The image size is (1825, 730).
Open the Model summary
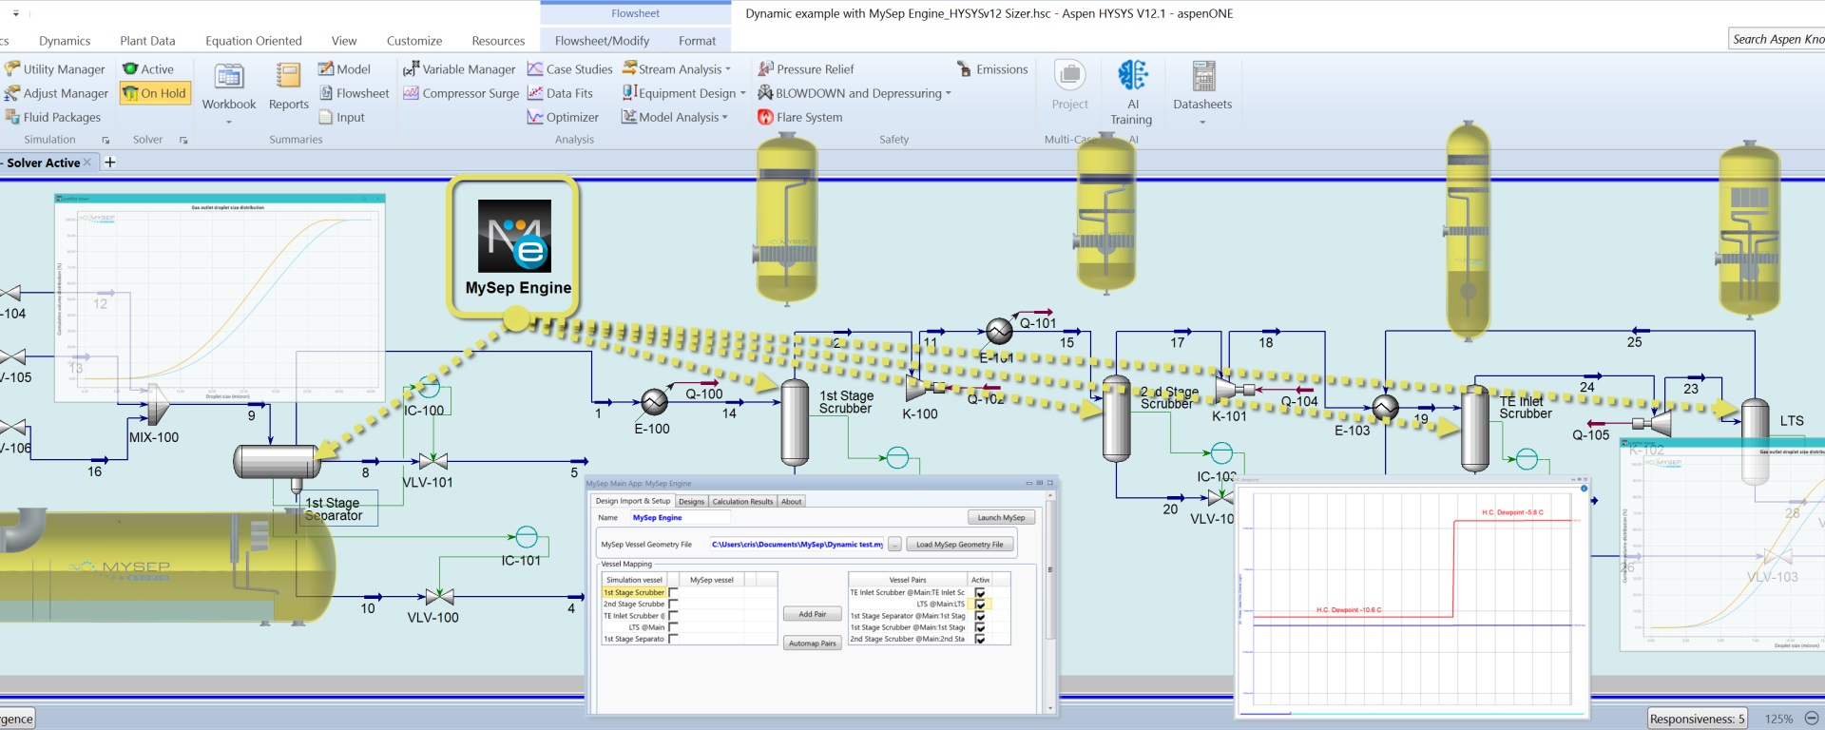344,69
